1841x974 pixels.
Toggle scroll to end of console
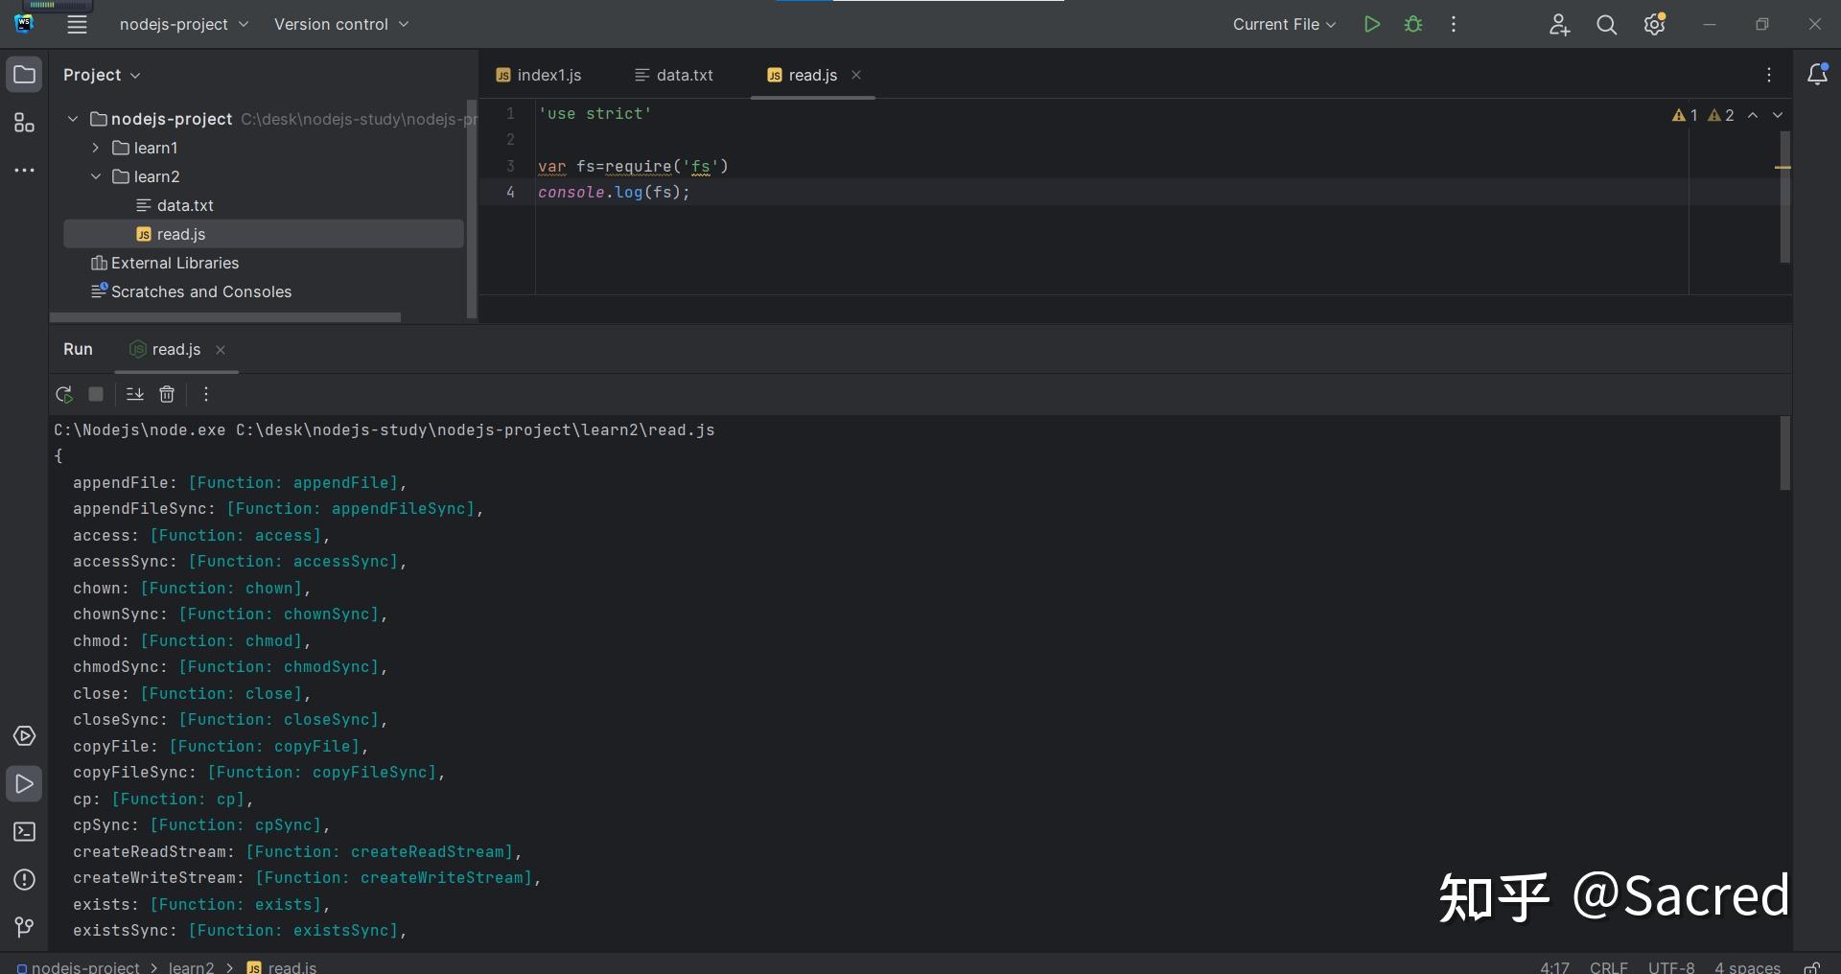(x=134, y=394)
